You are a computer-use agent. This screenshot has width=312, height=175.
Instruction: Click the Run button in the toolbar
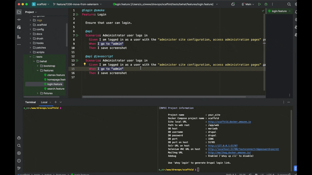259,4
